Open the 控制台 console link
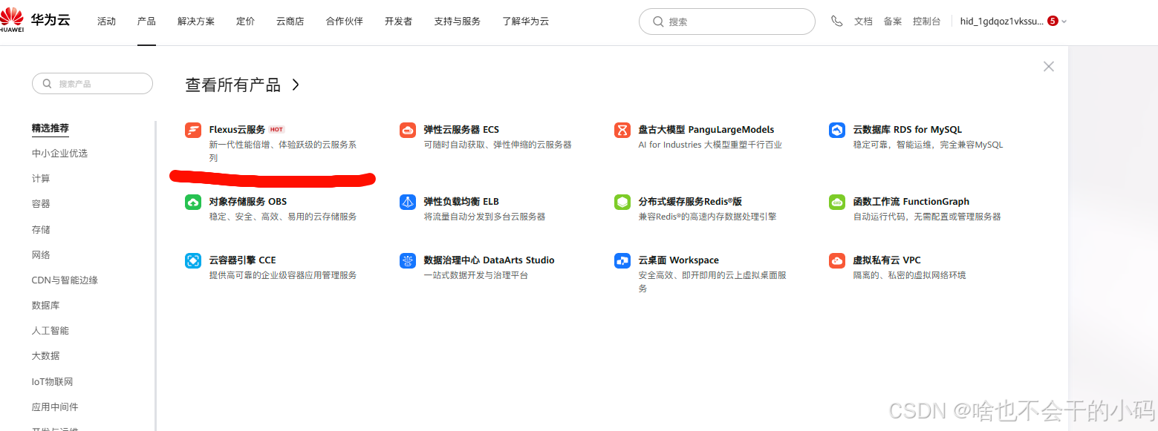Viewport: 1158px width, 431px height. pos(927,22)
